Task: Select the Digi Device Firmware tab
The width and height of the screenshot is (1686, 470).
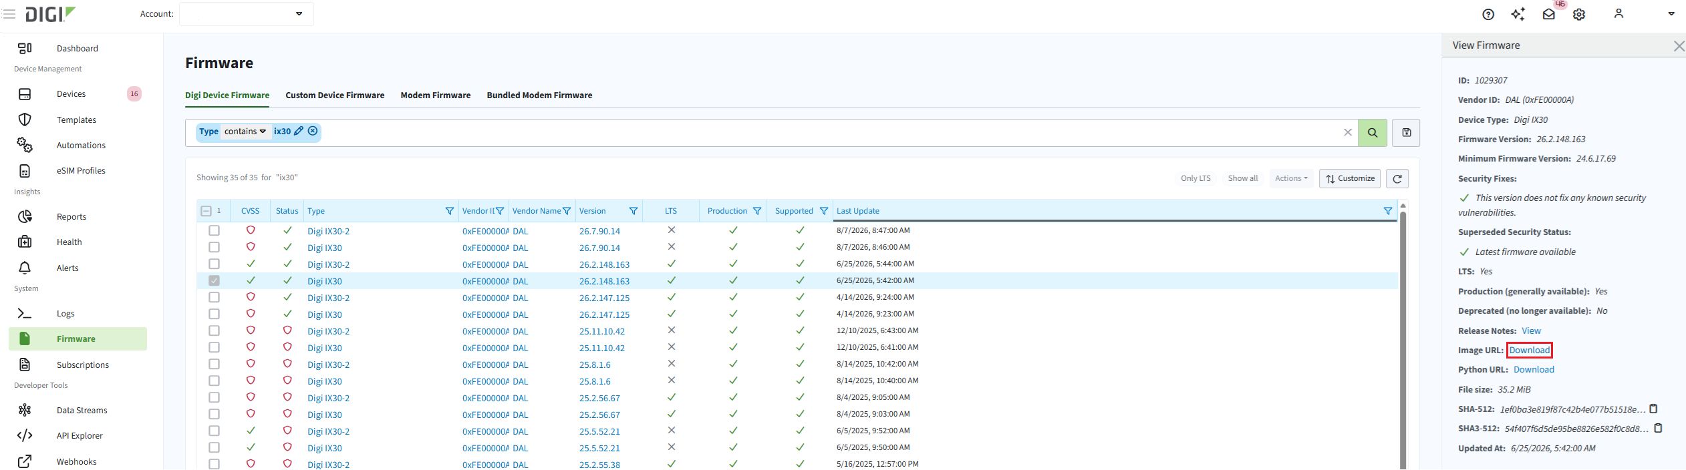Action: [x=227, y=95]
